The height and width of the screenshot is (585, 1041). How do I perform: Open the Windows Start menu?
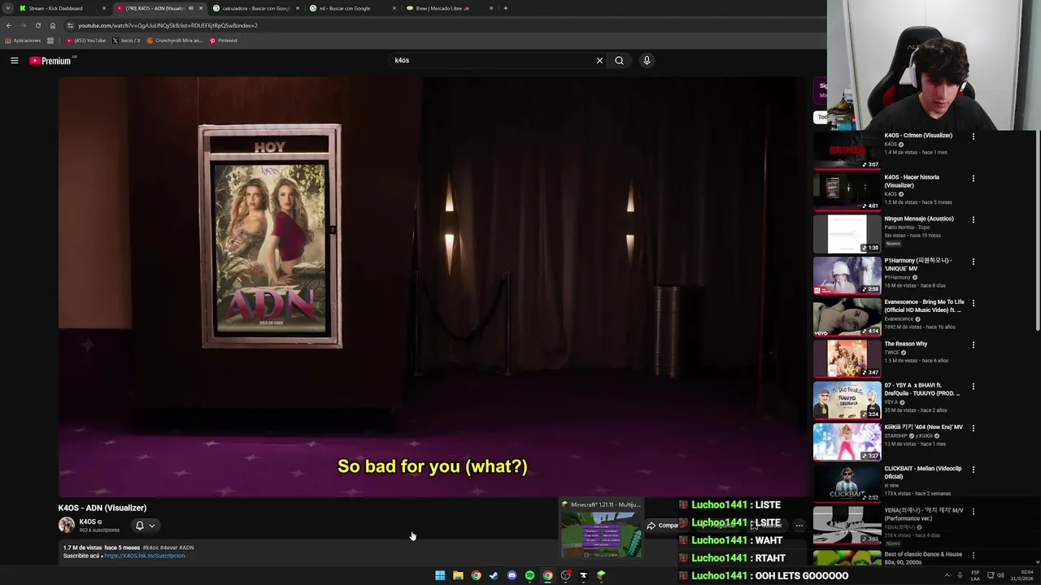pyautogui.click(x=440, y=575)
